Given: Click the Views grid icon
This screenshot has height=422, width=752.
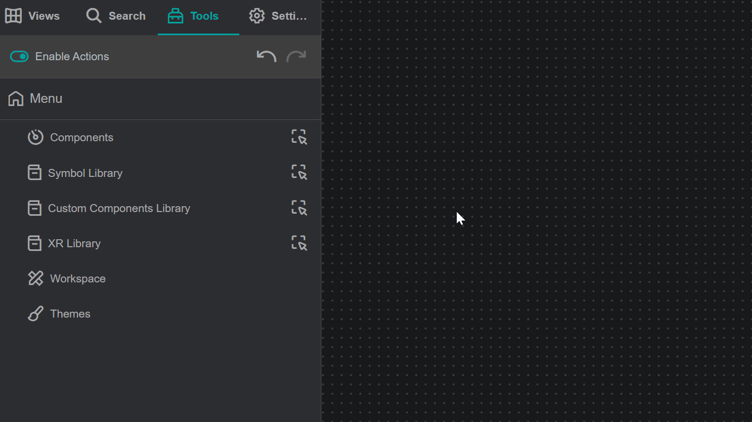Looking at the screenshot, I should [x=13, y=16].
